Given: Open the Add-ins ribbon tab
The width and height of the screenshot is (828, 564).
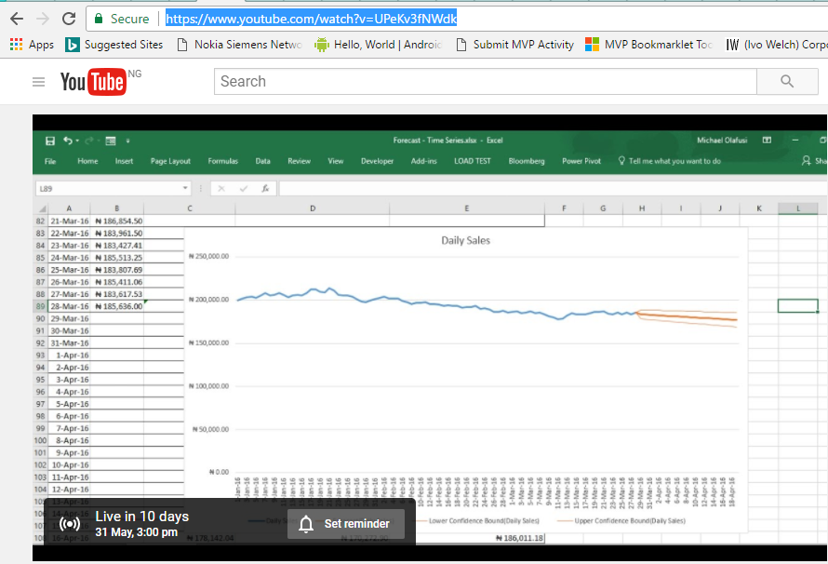Looking at the screenshot, I should 424,161.
